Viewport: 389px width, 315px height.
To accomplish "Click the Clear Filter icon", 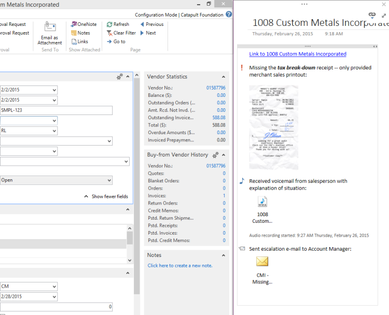I will click(x=109, y=33).
